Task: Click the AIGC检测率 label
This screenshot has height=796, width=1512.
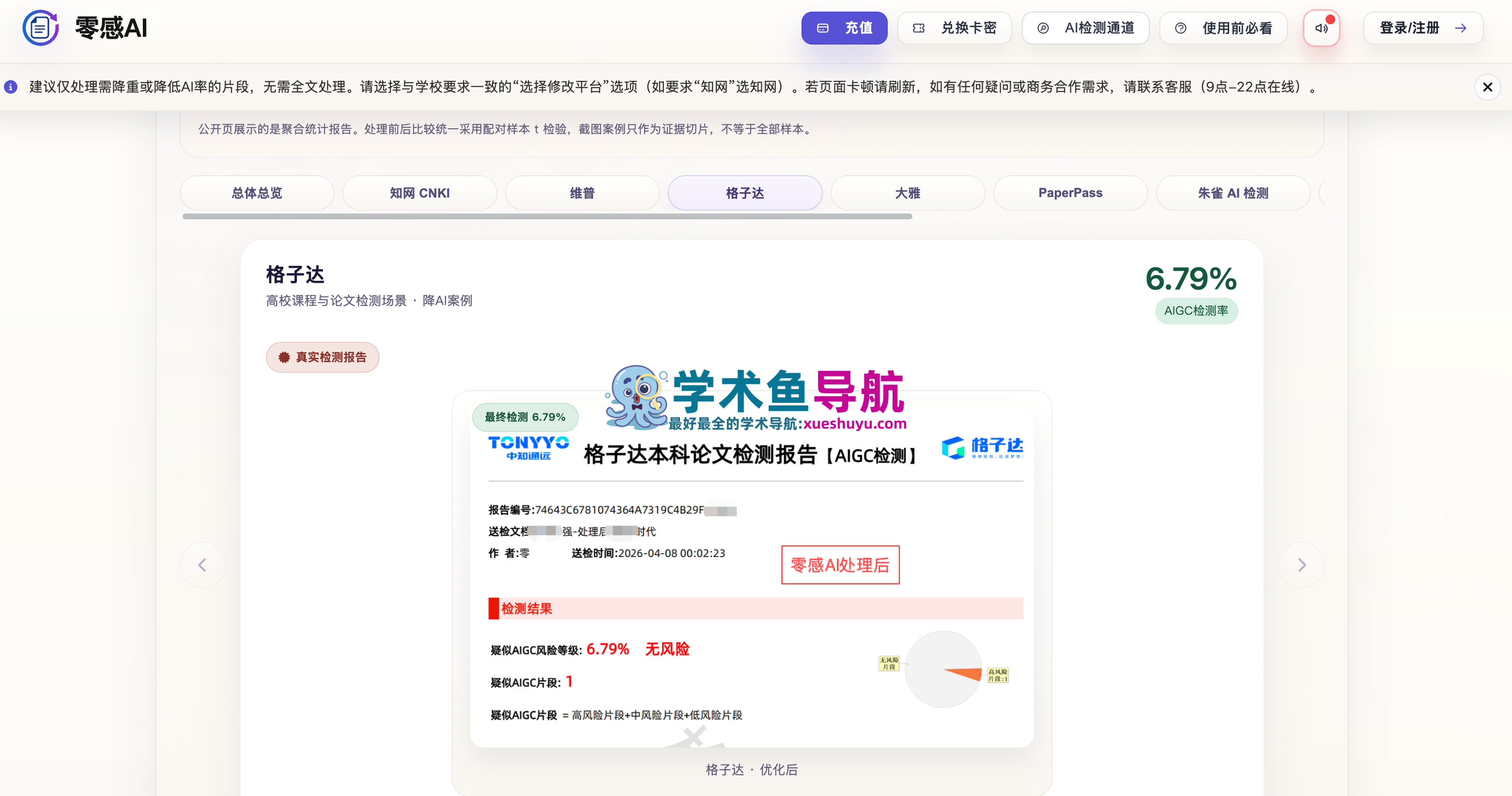Action: click(x=1196, y=311)
